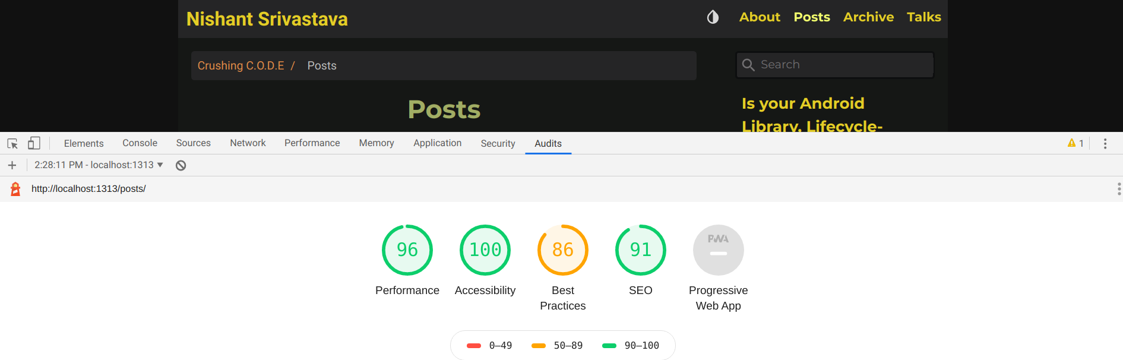Open the Posts navigation link
The image size is (1123, 360).
(812, 17)
